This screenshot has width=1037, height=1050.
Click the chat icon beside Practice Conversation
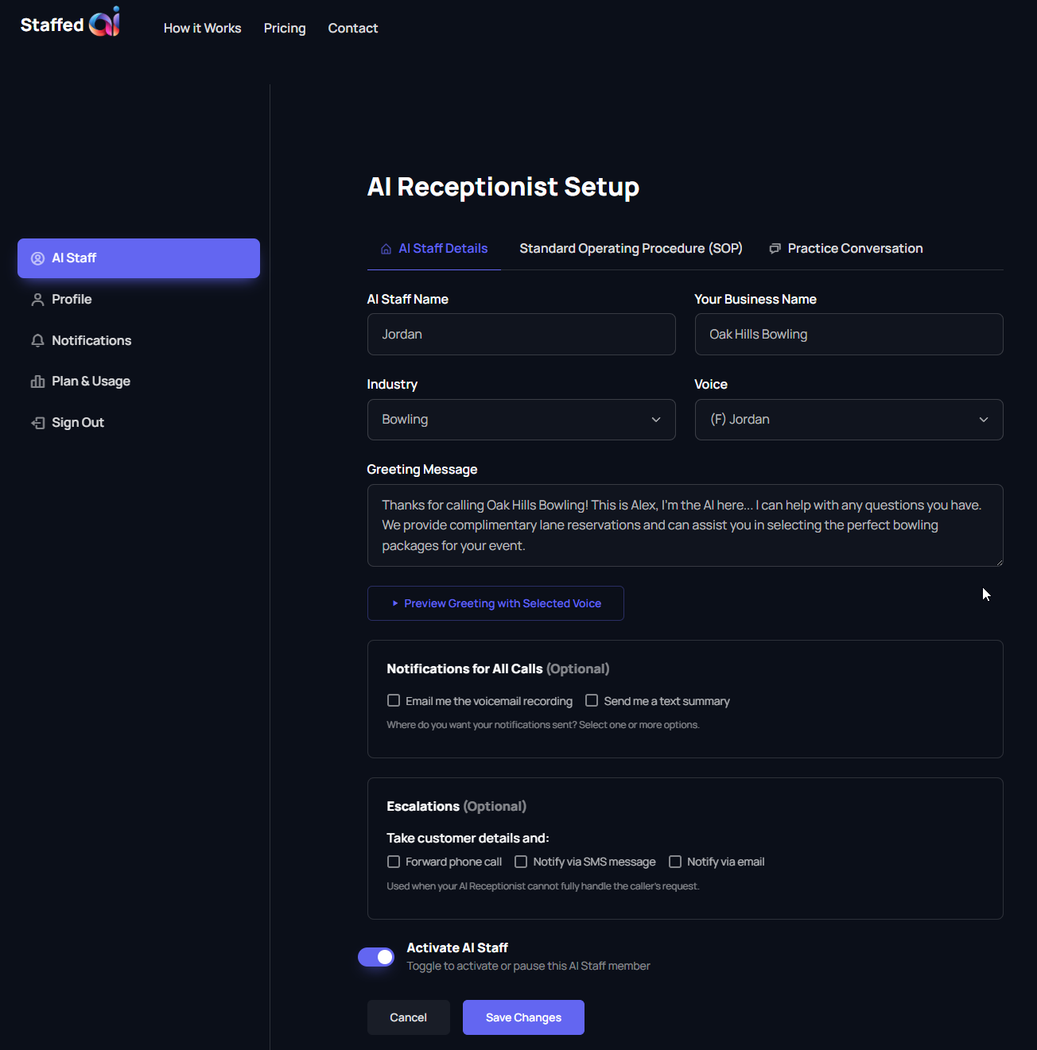click(775, 249)
